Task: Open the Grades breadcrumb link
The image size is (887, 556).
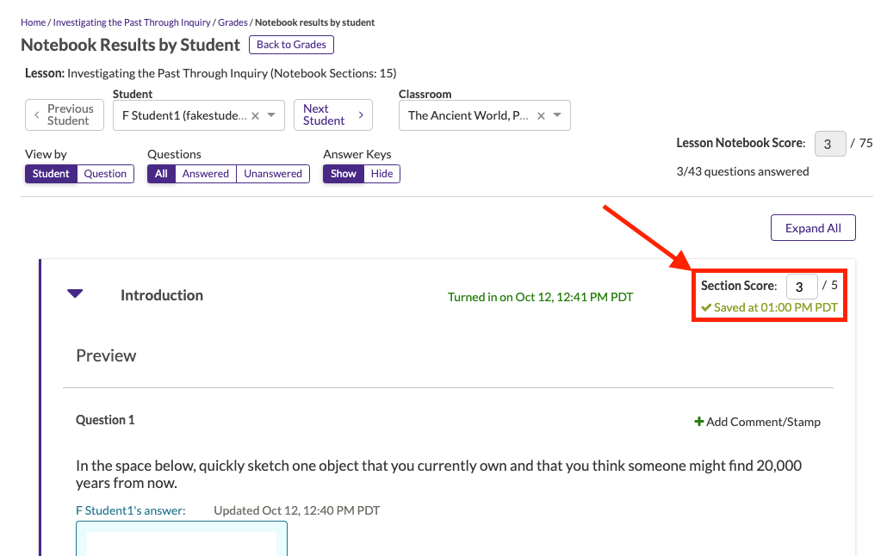Action: (x=233, y=22)
